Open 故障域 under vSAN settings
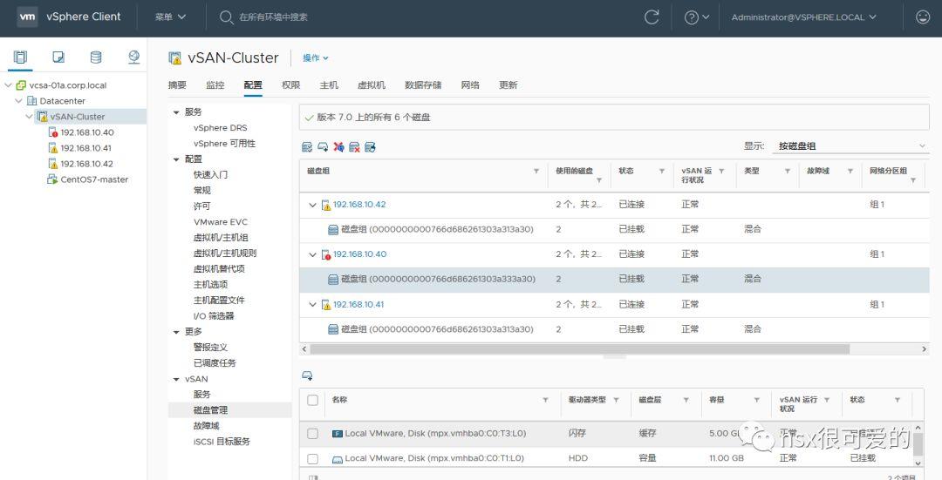Image resolution: width=942 pixels, height=480 pixels. coord(206,426)
